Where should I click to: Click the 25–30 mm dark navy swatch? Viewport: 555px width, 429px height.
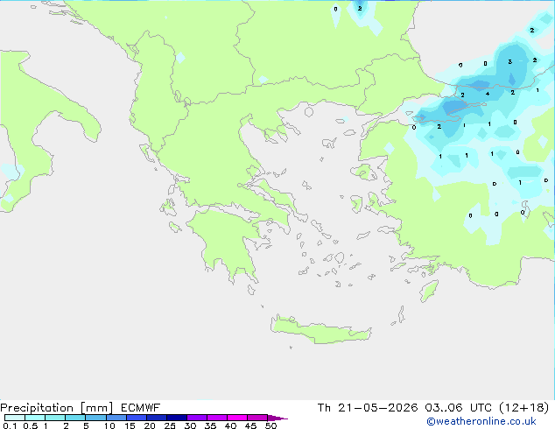pos(177,418)
